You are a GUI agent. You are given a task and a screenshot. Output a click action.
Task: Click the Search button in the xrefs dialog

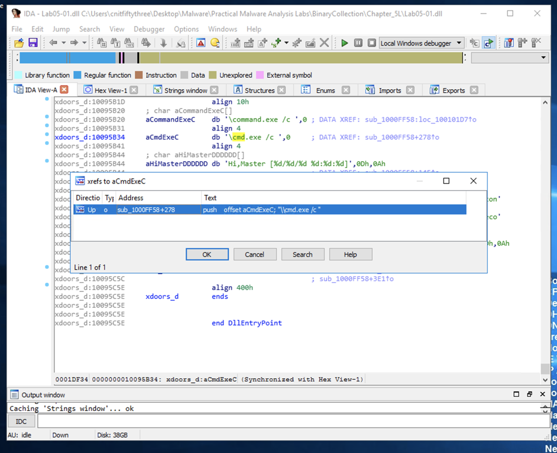click(302, 255)
